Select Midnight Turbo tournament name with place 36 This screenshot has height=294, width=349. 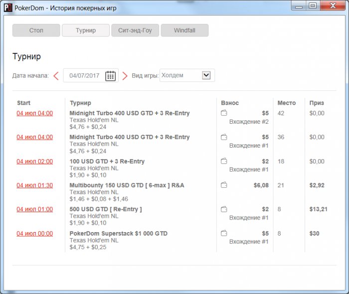click(x=130, y=137)
